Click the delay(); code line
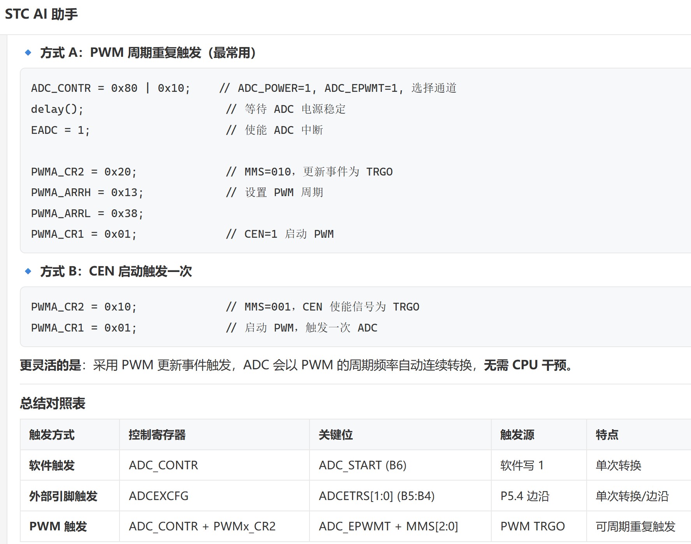 click(57, 109)
